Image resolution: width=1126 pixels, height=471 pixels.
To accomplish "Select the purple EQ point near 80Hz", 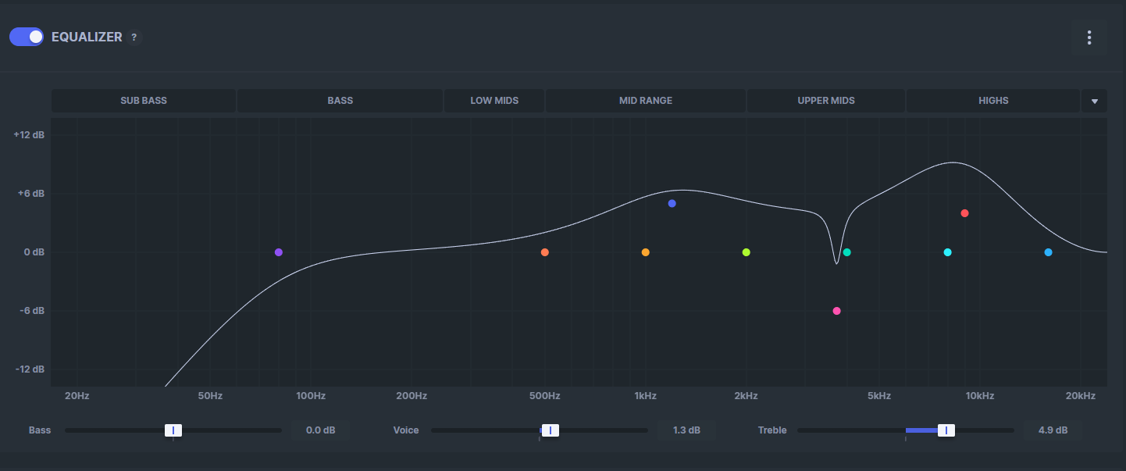I will tap(279, 252).
